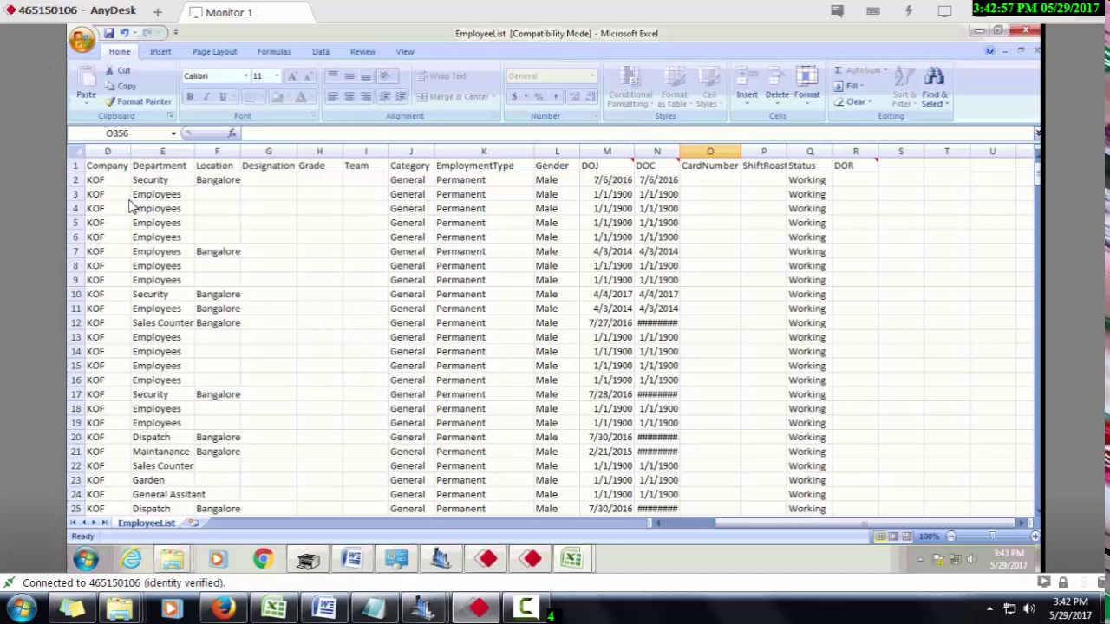The width and height of the screenshot is (1110, 624).
Task: Click the 100% zoom level button
Action: click(928, 536)
